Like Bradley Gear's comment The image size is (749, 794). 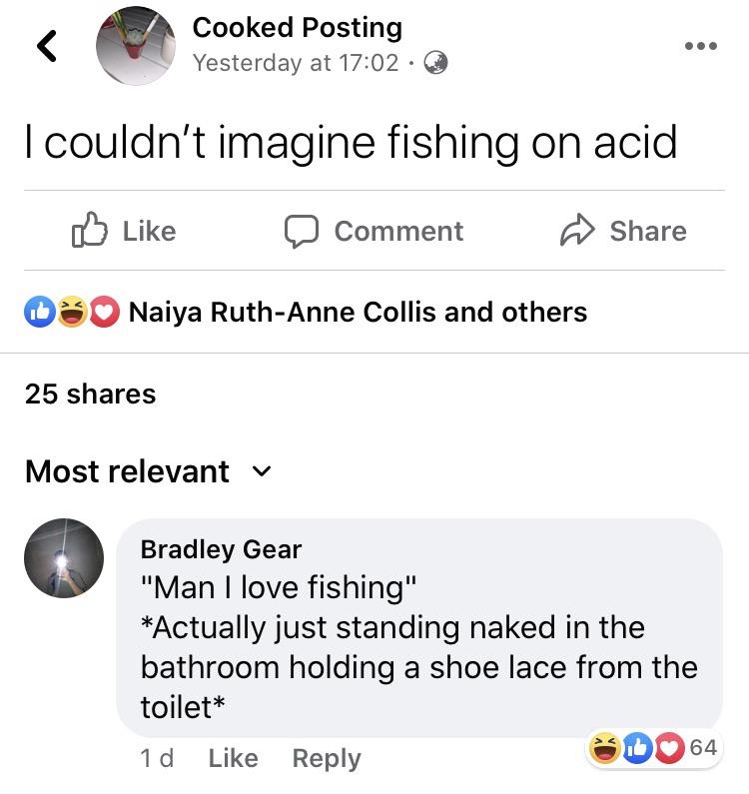click(233, 758)
